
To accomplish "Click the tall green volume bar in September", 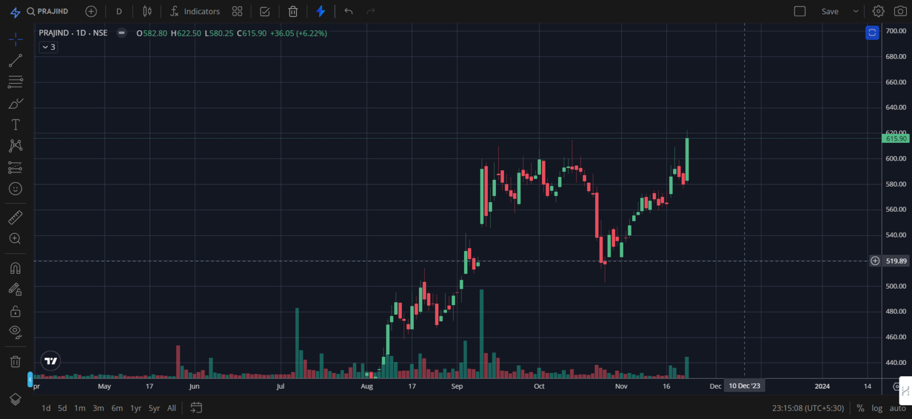I will tap(482, 334).
